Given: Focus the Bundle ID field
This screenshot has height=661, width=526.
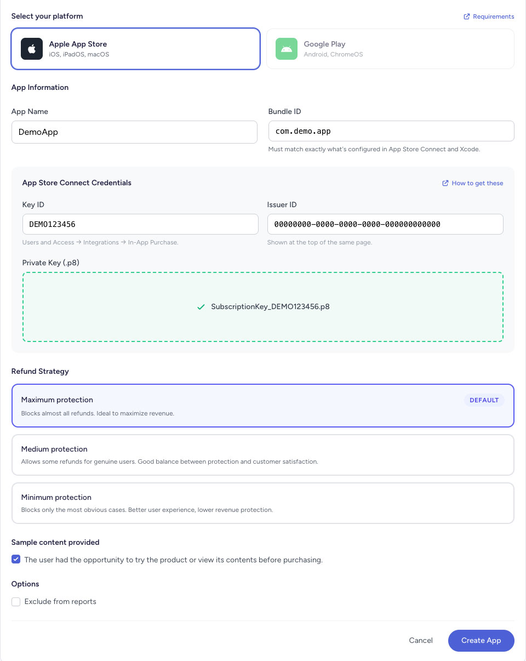Looking at the screenshot, I should pos(391,131).
